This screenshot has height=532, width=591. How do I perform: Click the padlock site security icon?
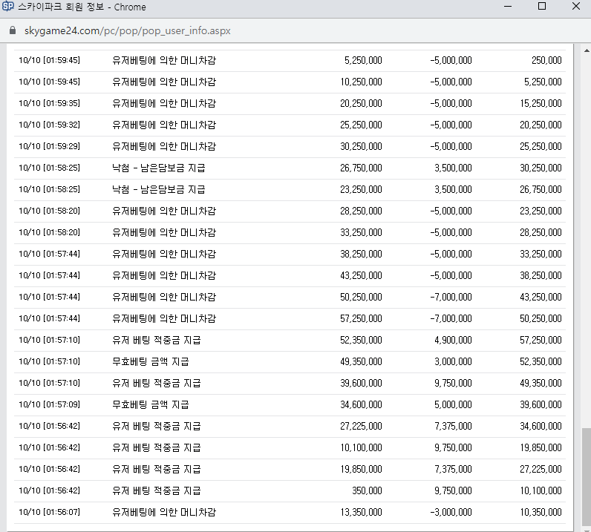coord(11,33)
